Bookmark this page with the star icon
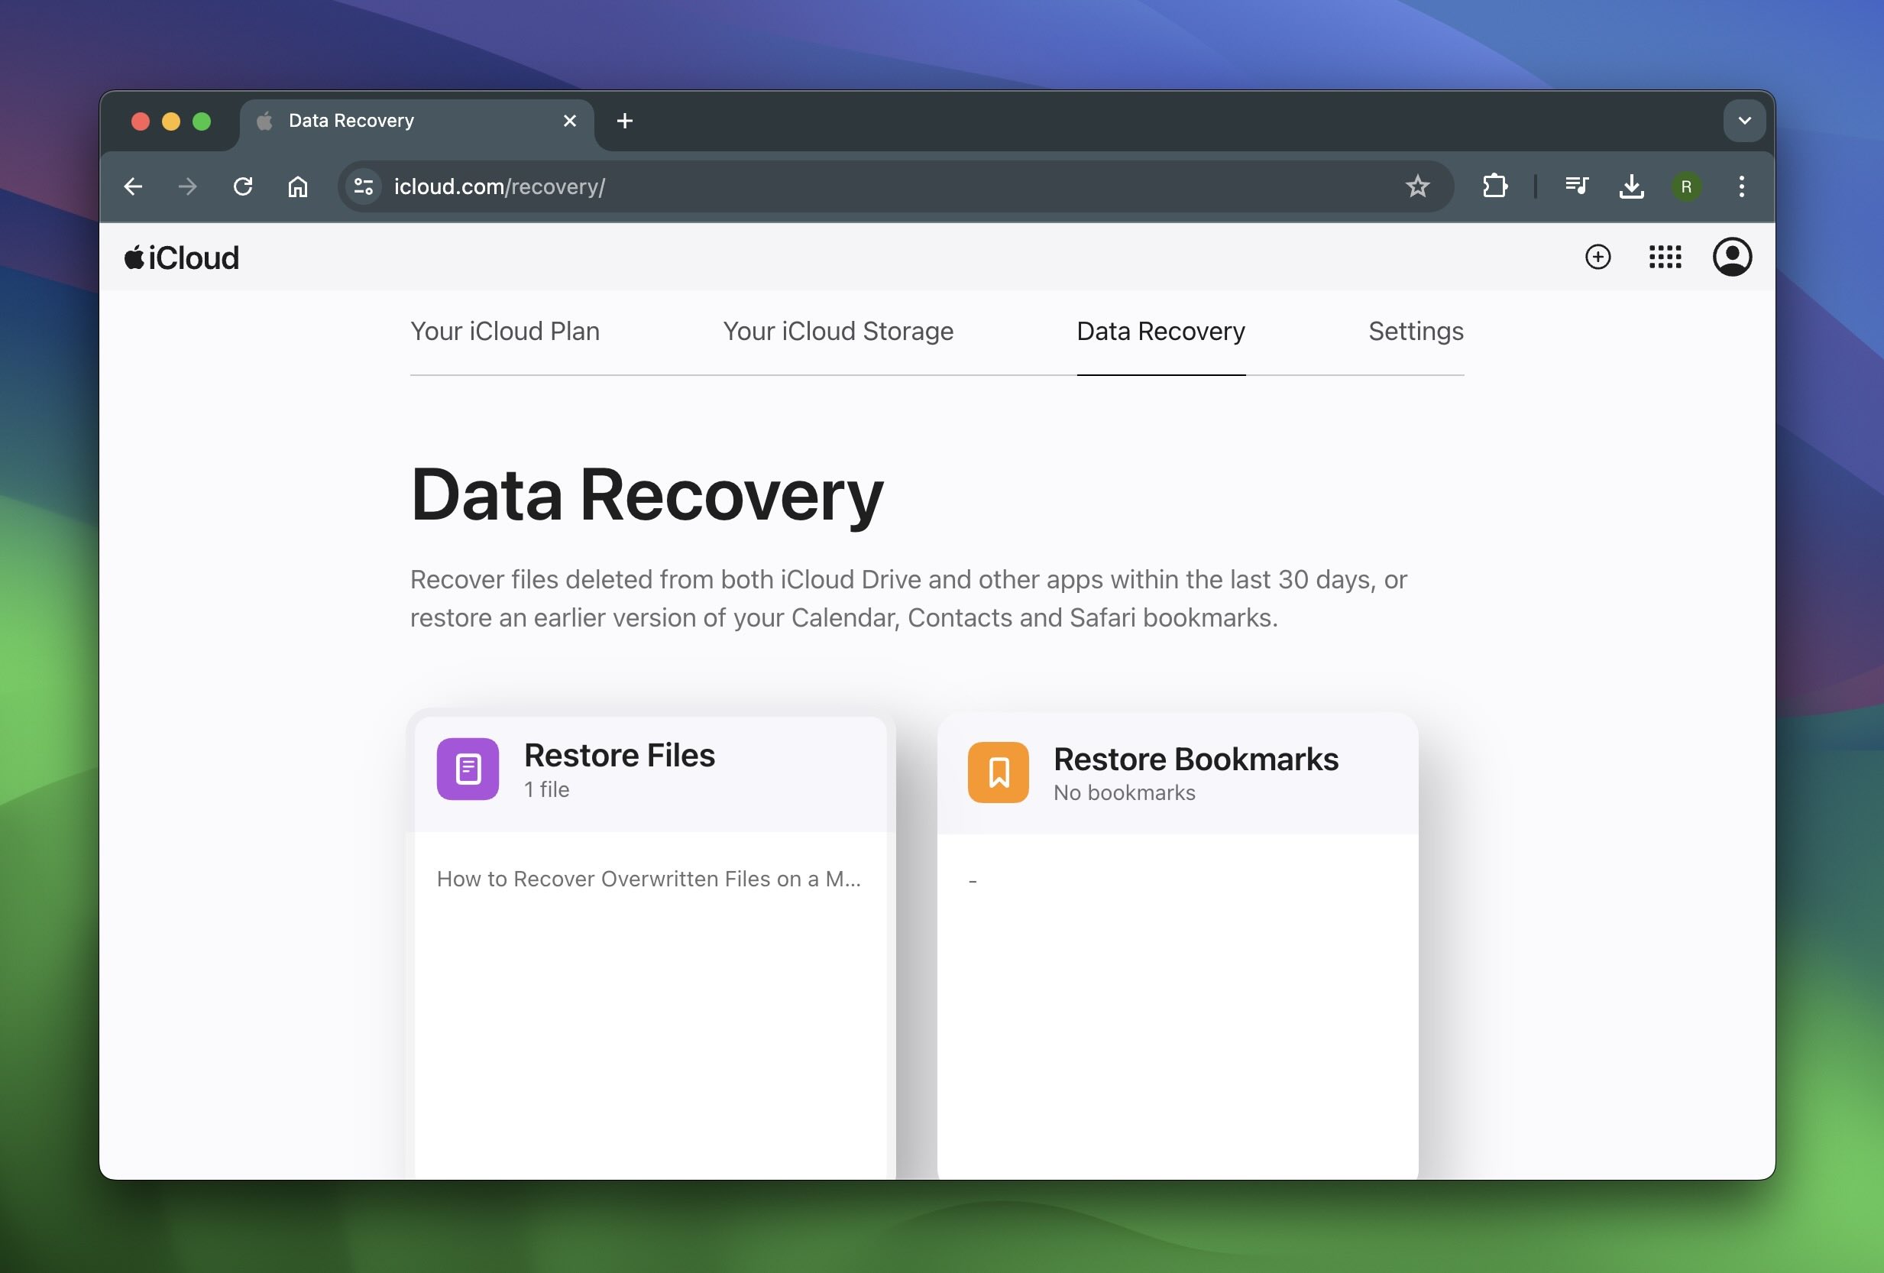 tap(1417, 187)
